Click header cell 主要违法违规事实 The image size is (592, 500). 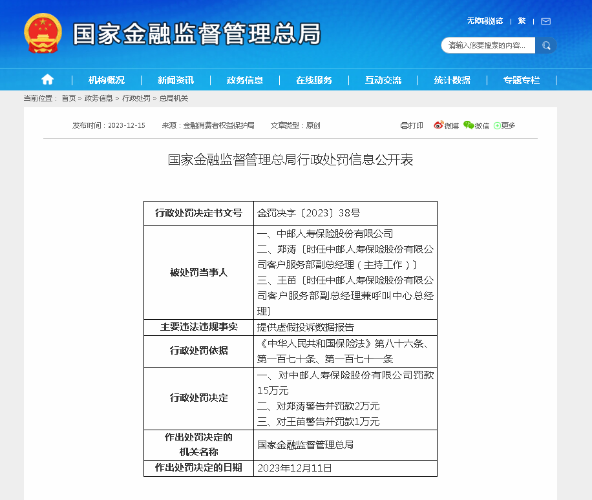tap(198, 327)
